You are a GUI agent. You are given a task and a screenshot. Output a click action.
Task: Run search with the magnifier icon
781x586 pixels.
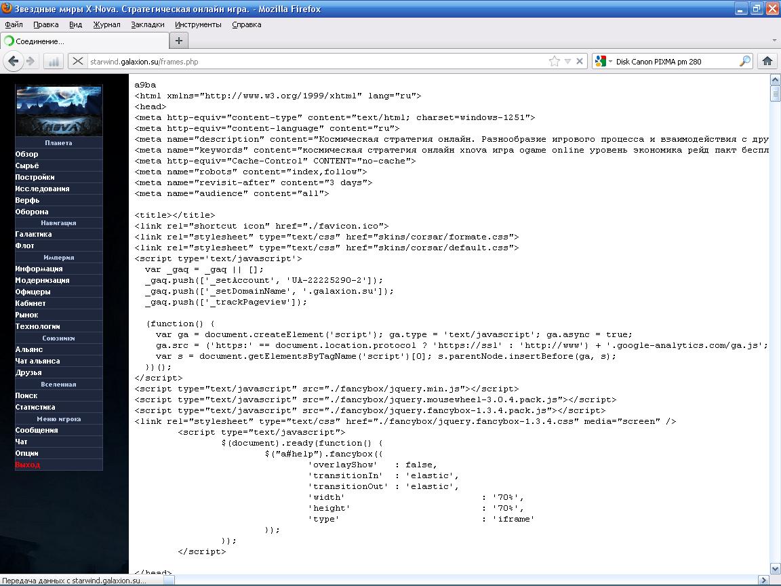pyautogui.click(x=744, y=61)
